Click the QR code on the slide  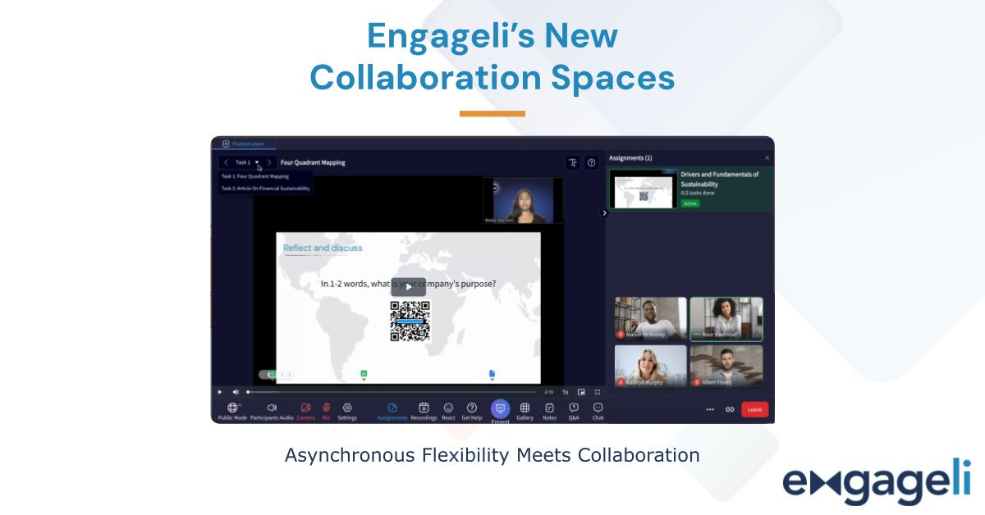point(410,321)
